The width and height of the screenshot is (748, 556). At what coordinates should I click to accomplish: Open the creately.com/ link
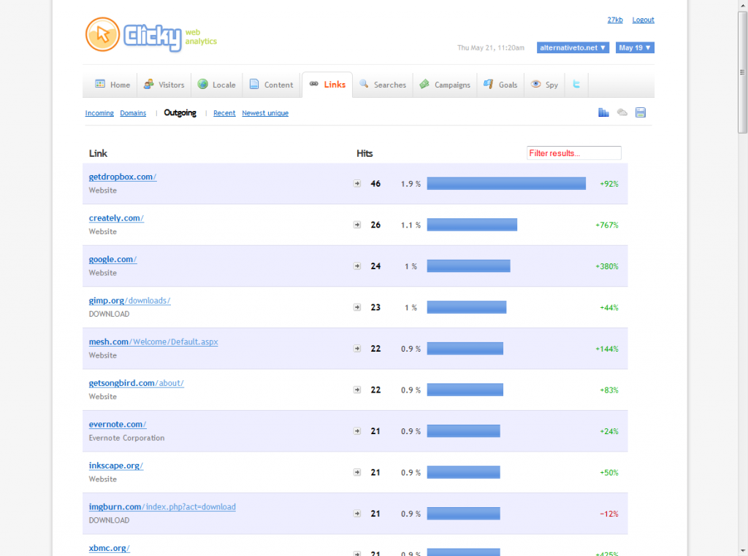116,218
